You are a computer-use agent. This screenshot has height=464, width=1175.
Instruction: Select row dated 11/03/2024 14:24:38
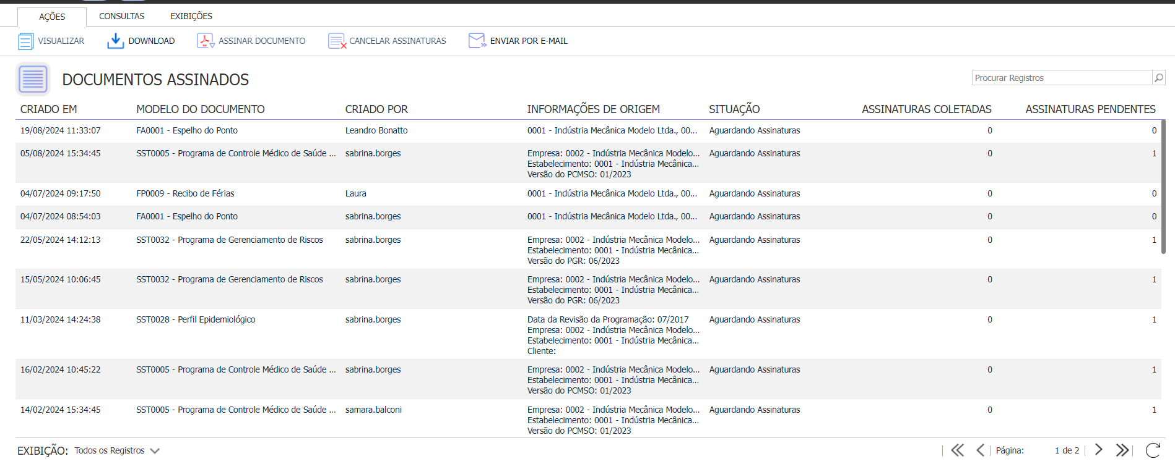tap(588, 334)
